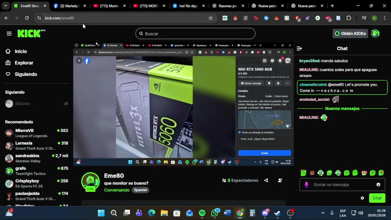This screenshot has height=220, width=391.
Task: Open WhatsApp from the taskbar
Action: (215, 213)
